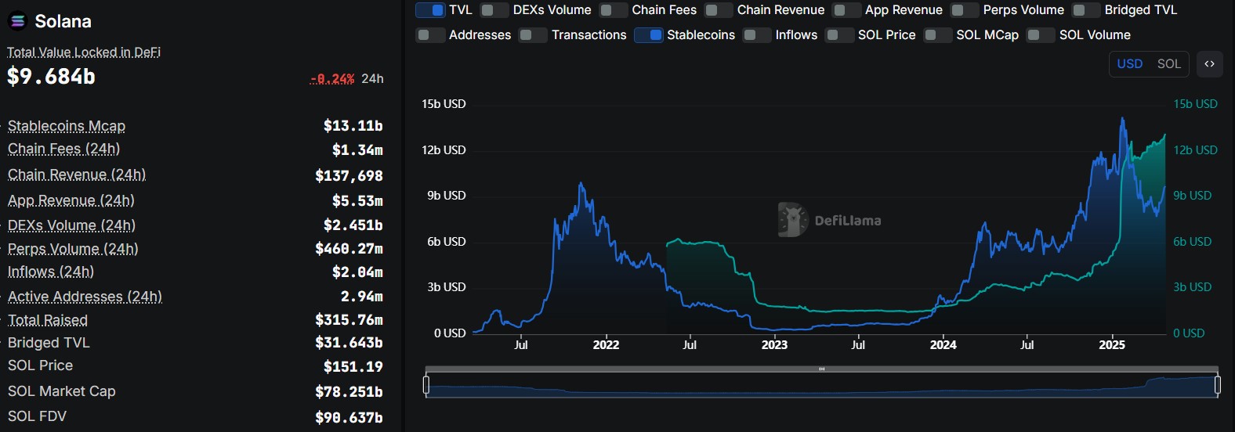The height and width of the screenshot is (432, 1235).
Task: Expand the Chain Fees (24h) row
Action: [x=63, y=149]
